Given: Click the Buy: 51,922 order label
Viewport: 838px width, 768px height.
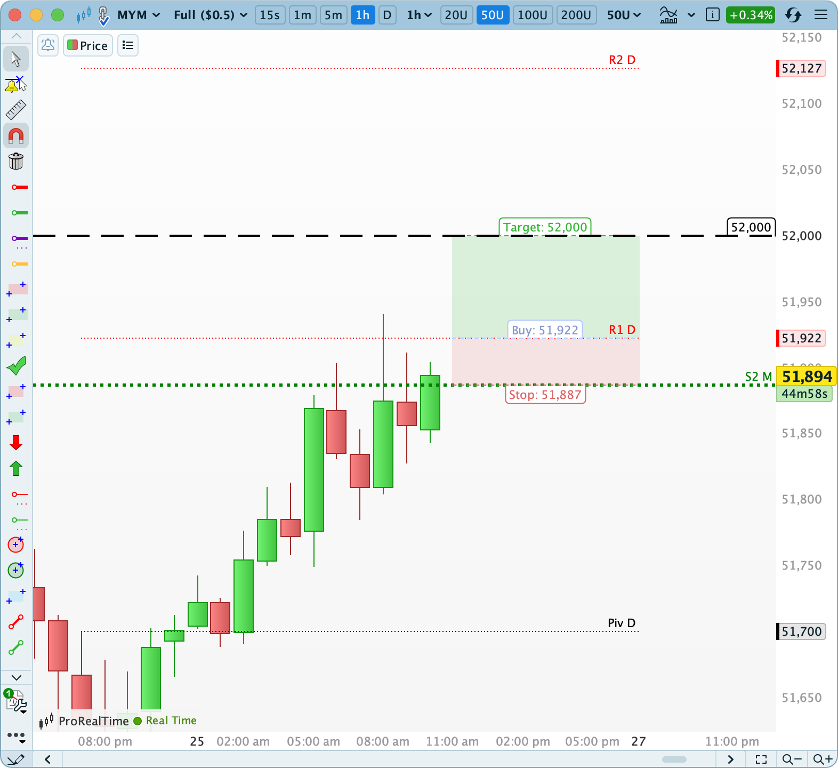Looking at the screenshot, I should [545, 330].
